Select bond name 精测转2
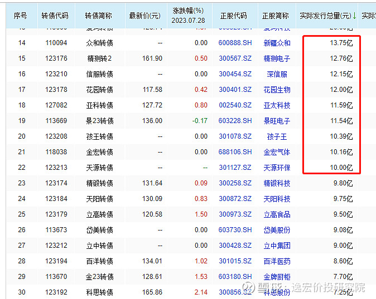Viewport: 376px width, 299px height. point(99,58)
